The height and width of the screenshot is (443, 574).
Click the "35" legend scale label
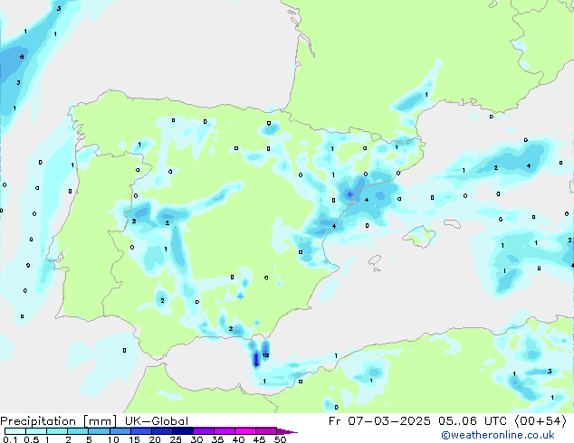(217, 439)
